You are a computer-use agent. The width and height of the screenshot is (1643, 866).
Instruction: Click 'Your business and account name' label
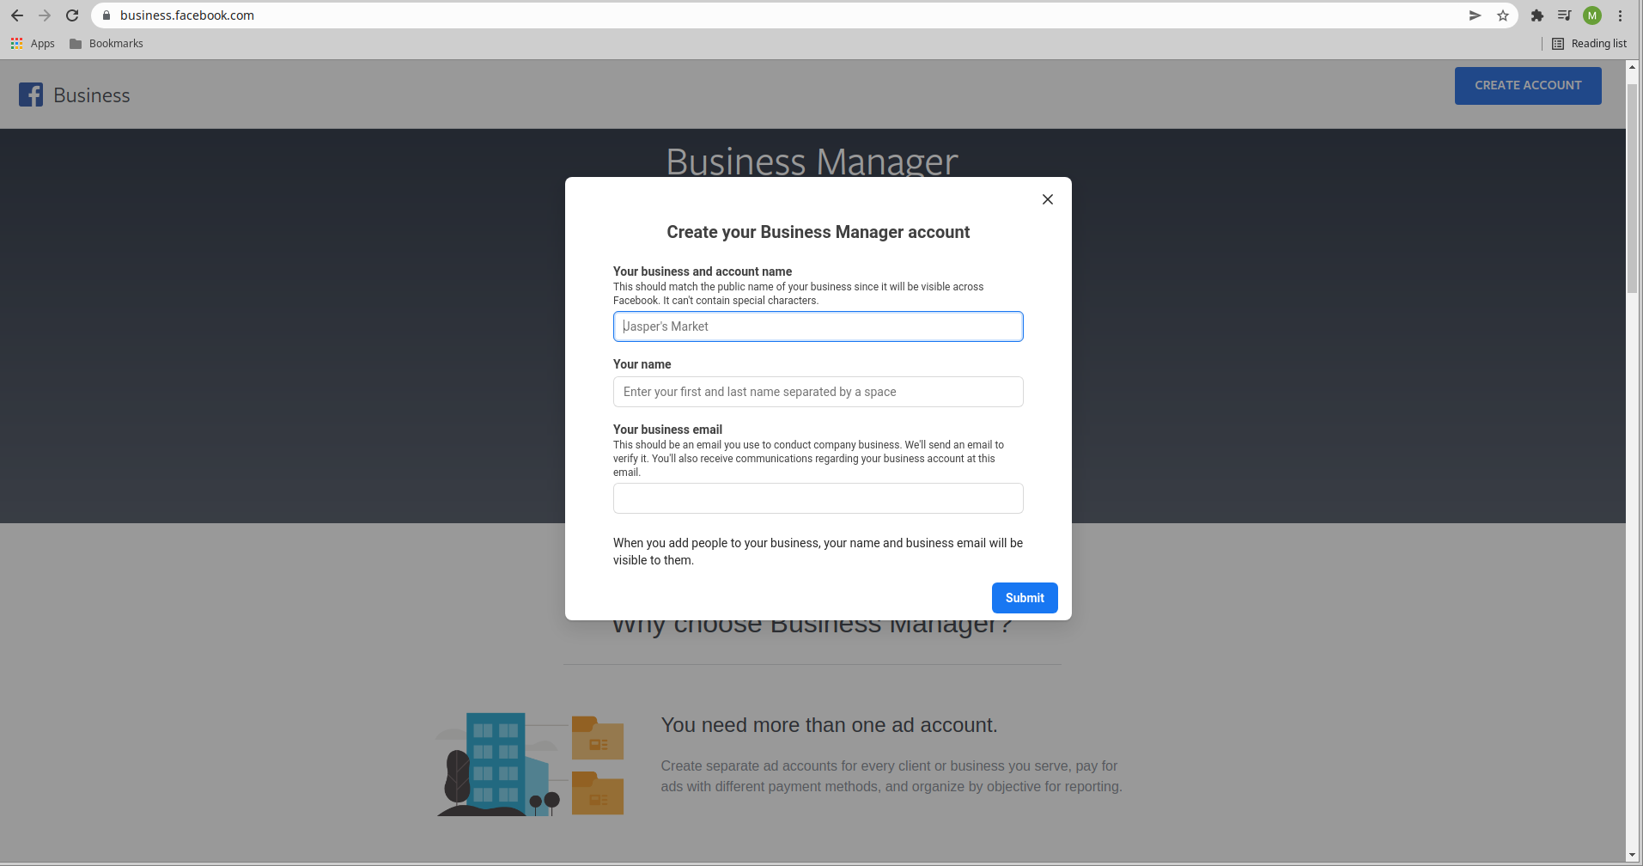tap(703, 271)
